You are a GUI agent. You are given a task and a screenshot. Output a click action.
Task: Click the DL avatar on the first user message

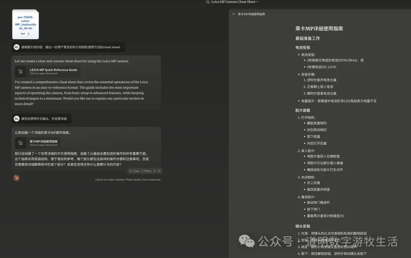pyautogui.click(x=16, y=47)
